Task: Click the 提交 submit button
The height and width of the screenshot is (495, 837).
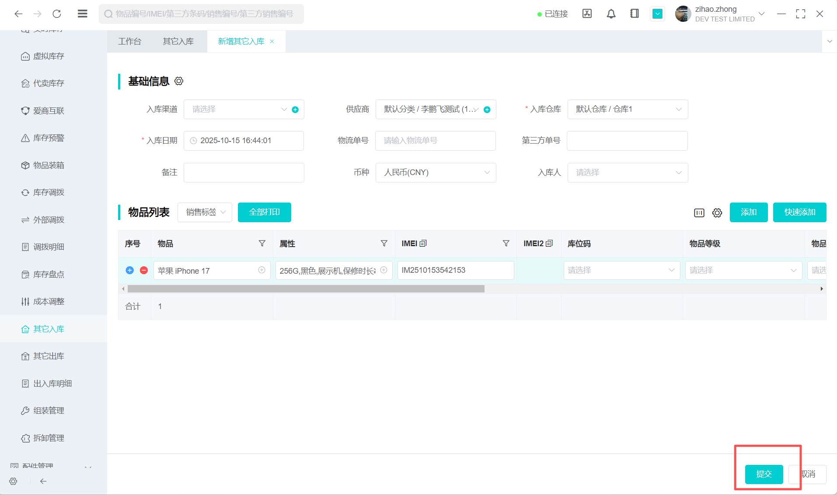Action: tap(764, 474)
